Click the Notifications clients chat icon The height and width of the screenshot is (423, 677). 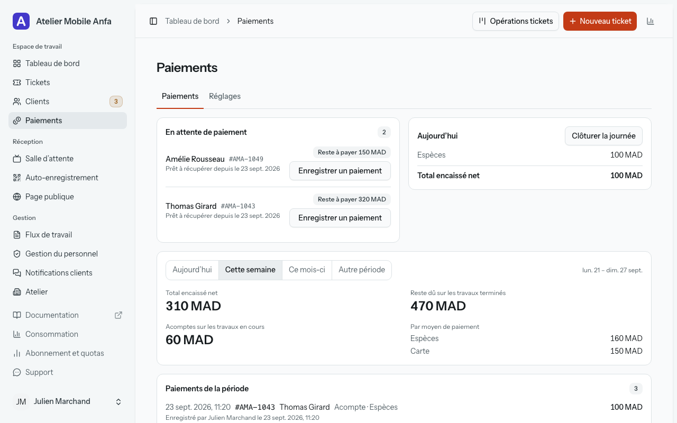[17, 273]
